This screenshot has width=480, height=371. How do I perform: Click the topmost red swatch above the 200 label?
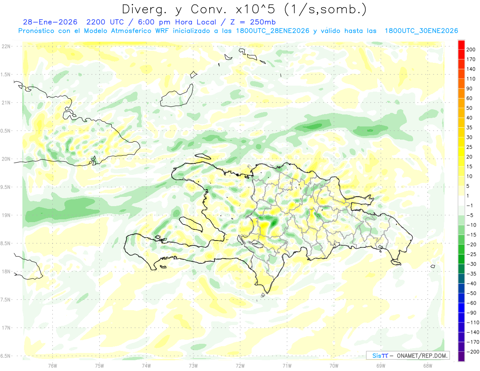click(461, 45)
